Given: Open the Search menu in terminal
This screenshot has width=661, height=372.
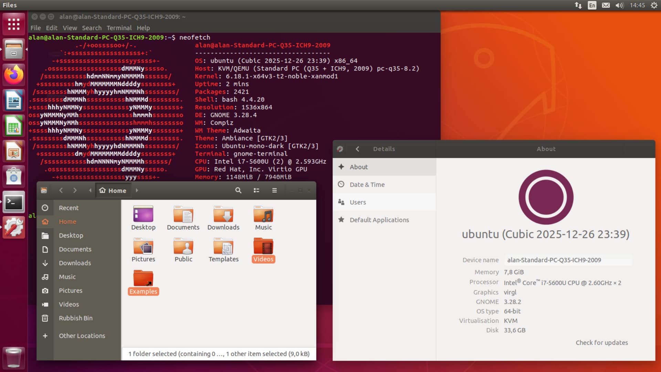Looking at the screenshot, I should 92,28.
